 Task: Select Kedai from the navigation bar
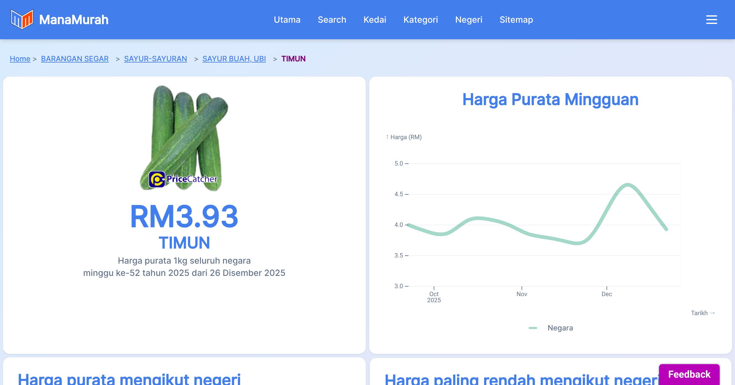[x=375, y=20]
